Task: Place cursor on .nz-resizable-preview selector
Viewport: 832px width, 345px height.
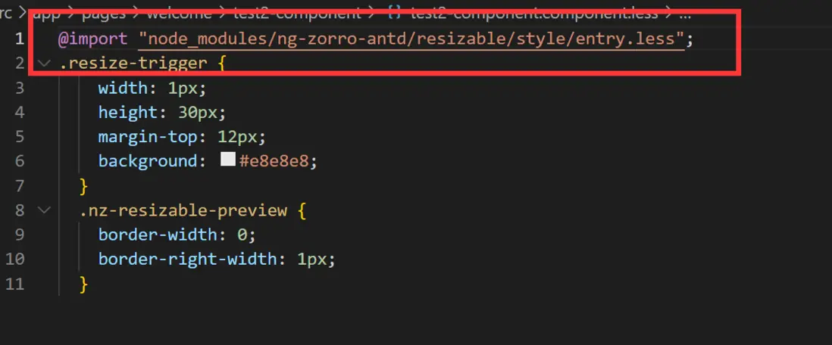Action: tap(183, 210)
